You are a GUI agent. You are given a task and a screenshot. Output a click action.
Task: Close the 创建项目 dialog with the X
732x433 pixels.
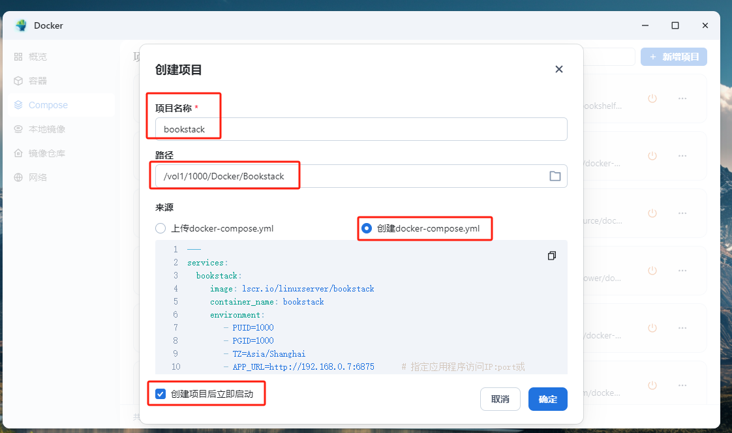pyautogui.click(x=559, y=70)
